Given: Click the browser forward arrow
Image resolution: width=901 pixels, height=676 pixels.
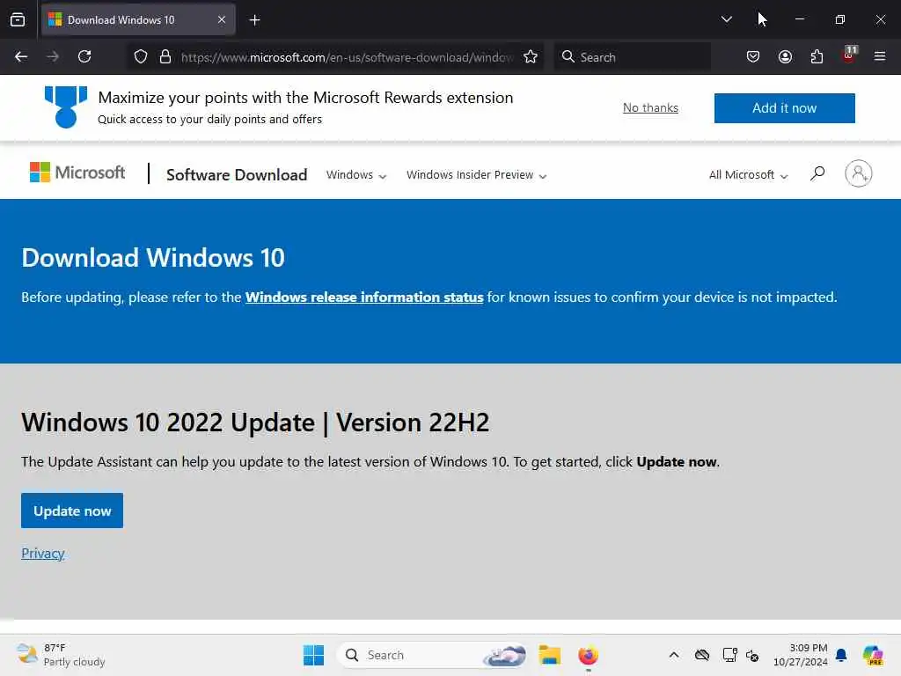Looking at the screenshot, I should [52, 56].
